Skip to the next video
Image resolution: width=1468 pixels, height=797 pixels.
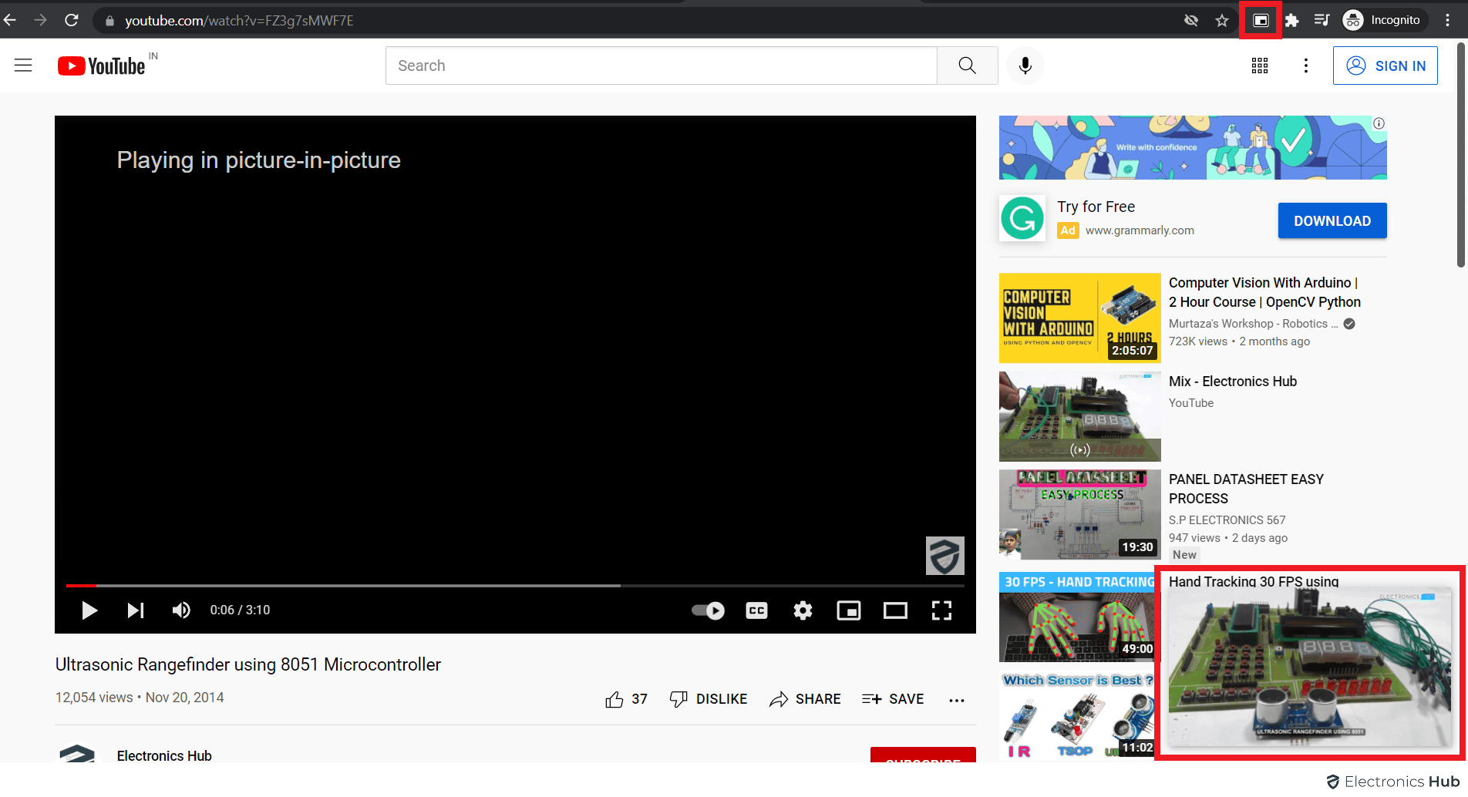tap(136, 610)
